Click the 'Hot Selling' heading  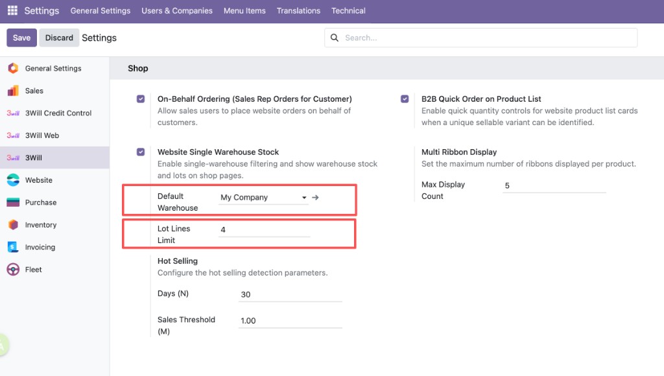coord(178,261)
